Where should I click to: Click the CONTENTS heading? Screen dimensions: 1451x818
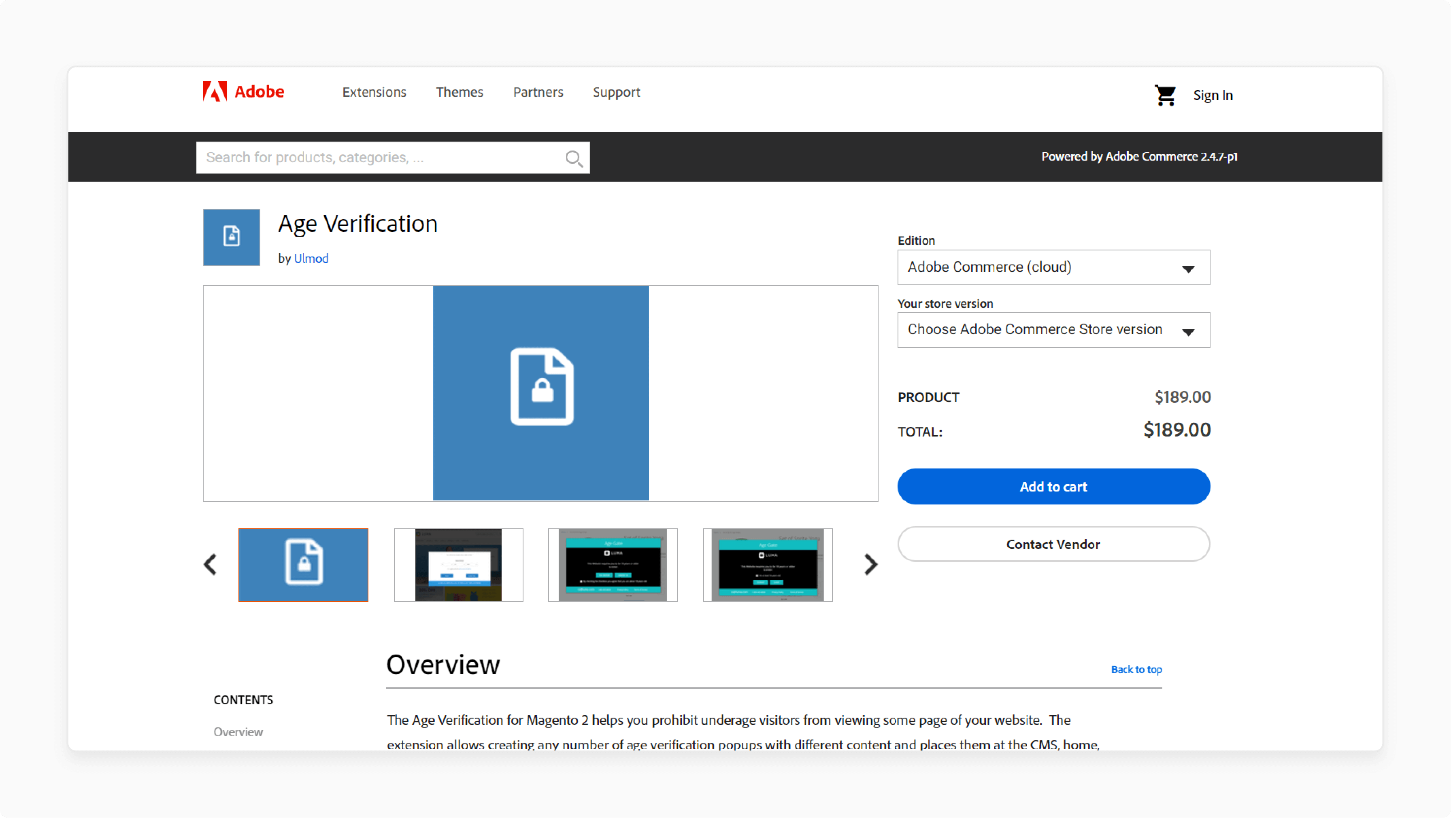click(243, 700)
